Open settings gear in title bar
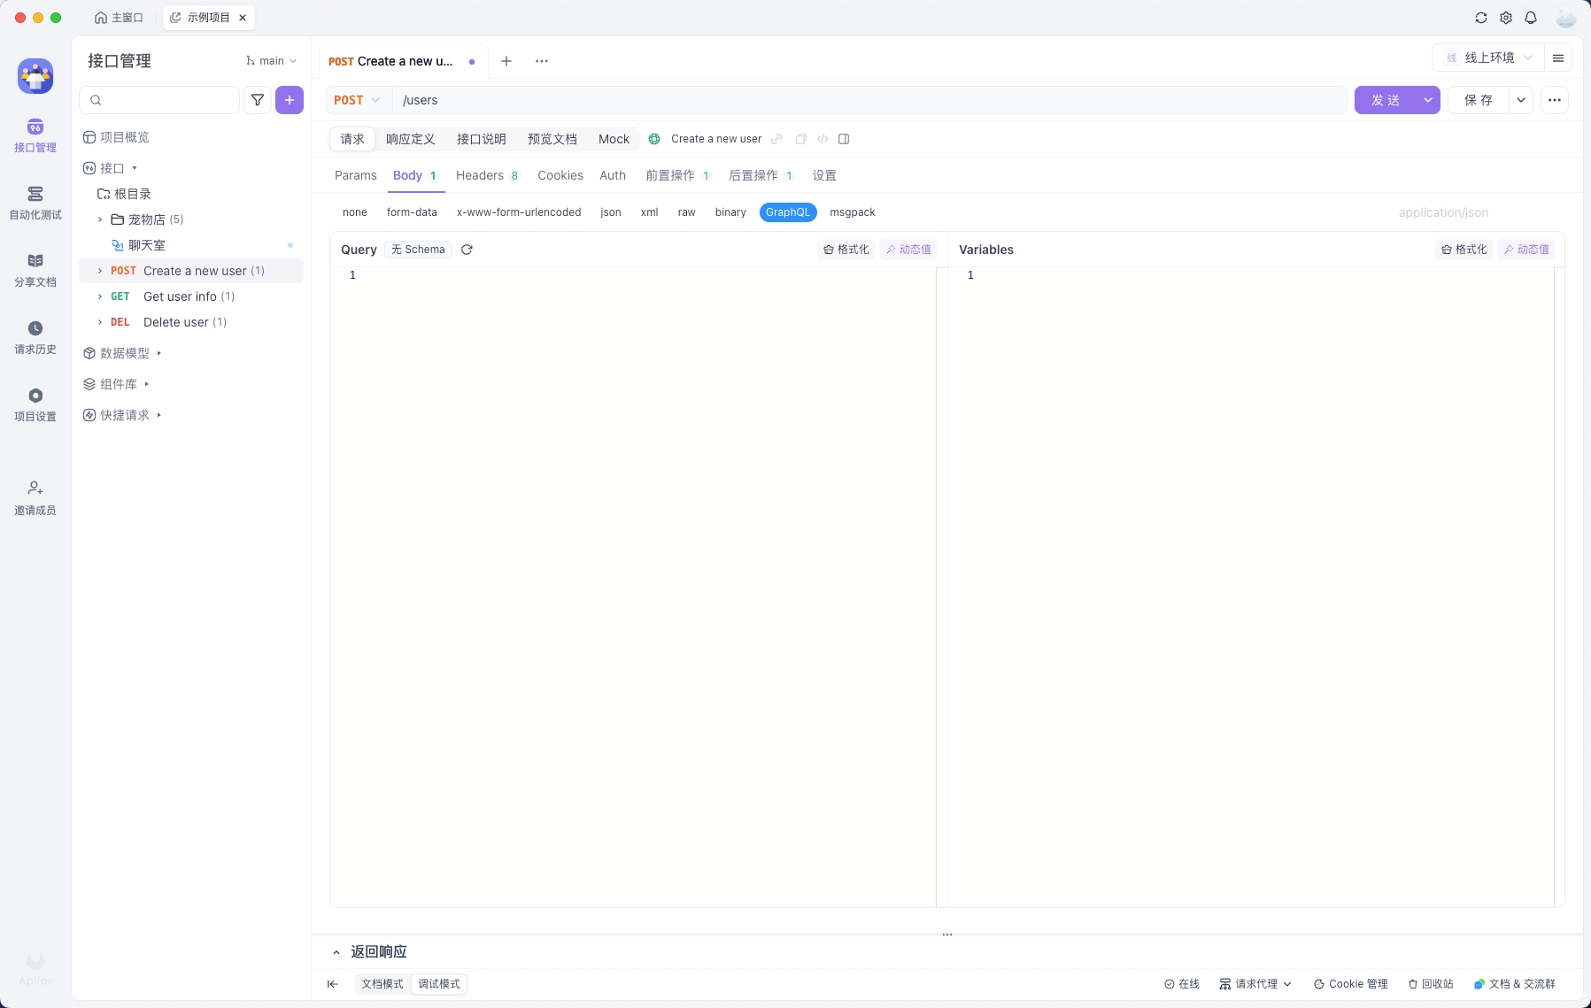Image resolution: width=1591 pixels, height=1008 pixels. 1506,18
